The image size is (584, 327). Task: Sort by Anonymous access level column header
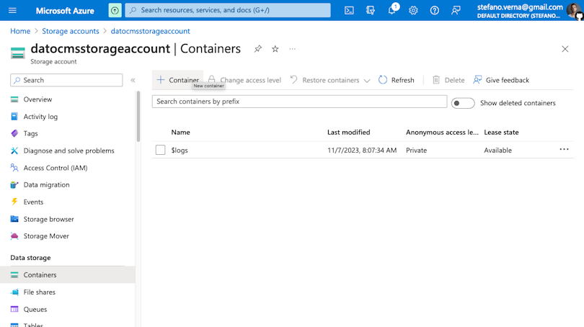coord(442,132)
